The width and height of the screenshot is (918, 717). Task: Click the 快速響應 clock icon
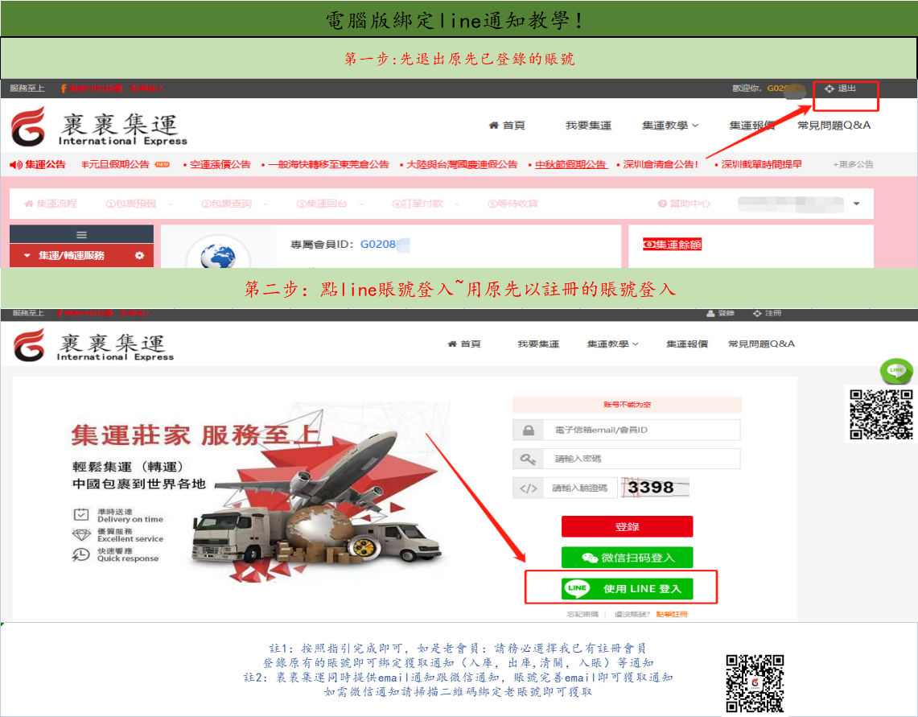[x=80, y=554]
